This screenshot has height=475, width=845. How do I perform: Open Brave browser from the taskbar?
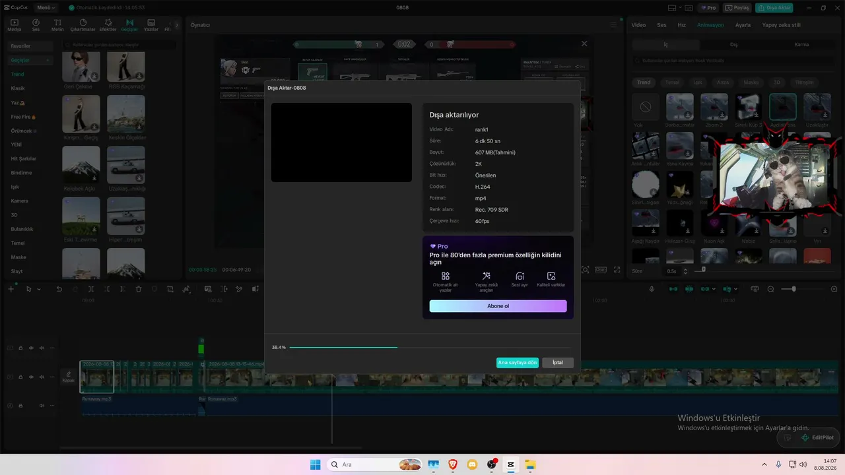pyautogui.click(x=452, y=464)
